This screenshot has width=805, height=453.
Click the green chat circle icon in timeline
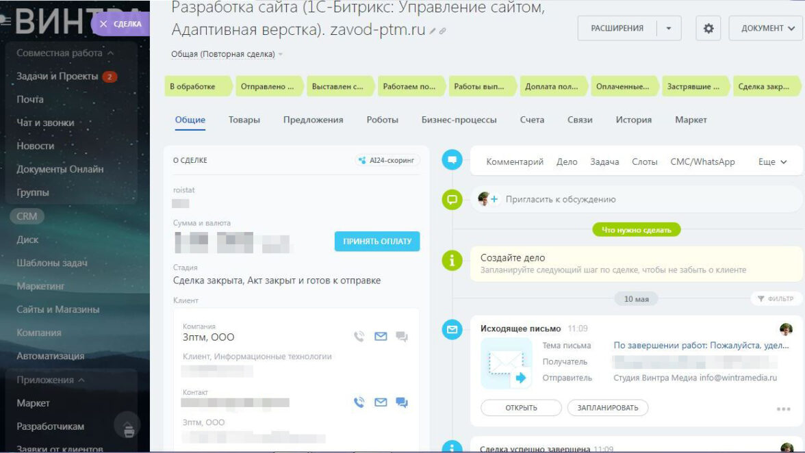point(452,199)
